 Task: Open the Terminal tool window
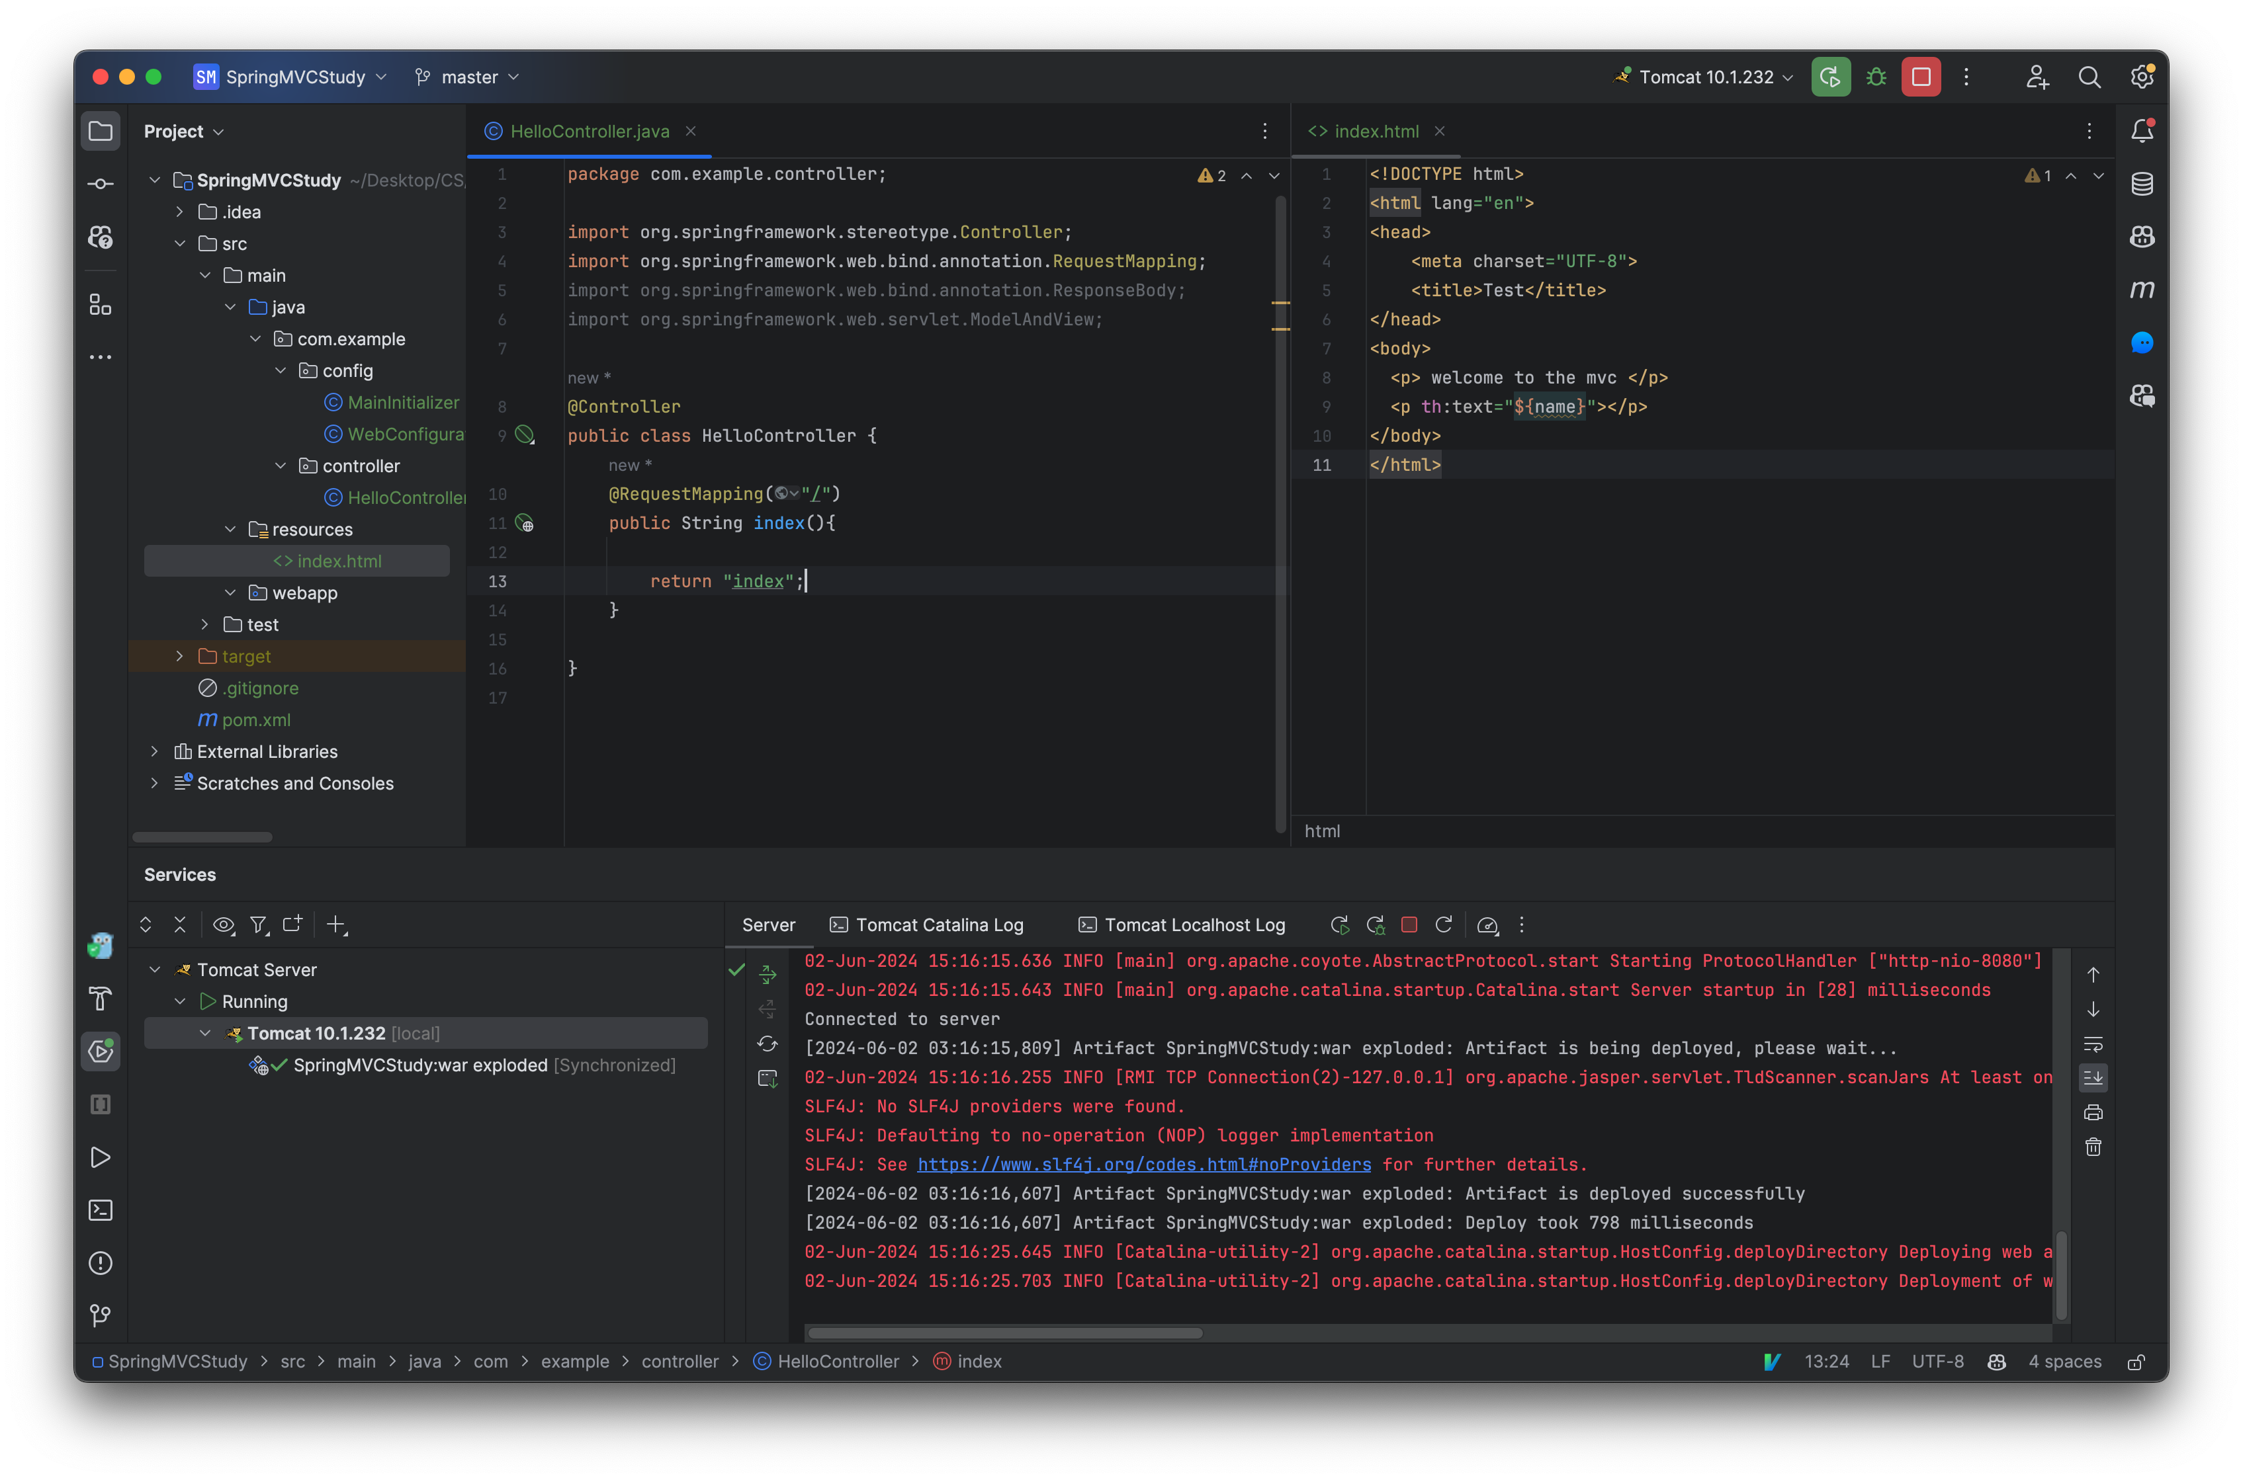pyautogui.click(x=100, y=1210)
